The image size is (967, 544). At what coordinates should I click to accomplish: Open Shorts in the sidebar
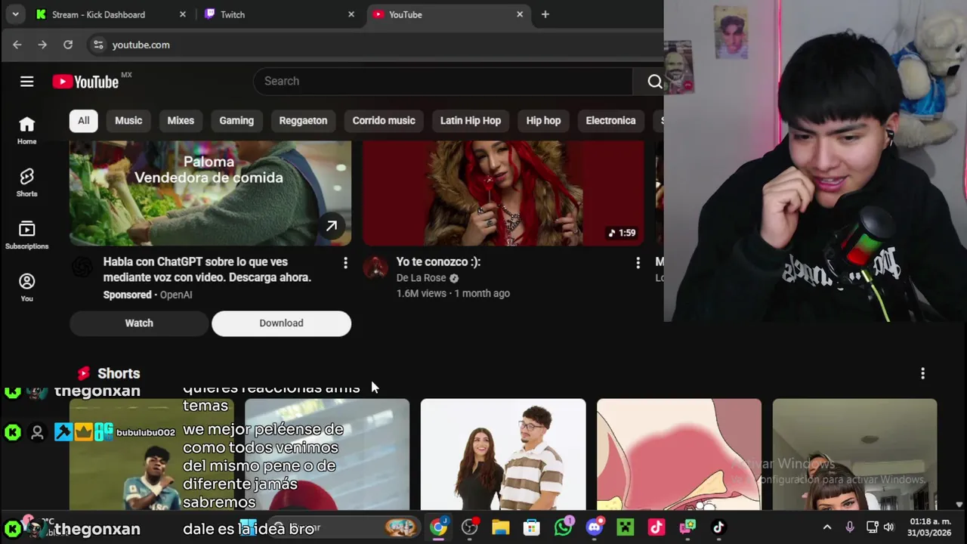pyautogui.click(x=26, y=182)
